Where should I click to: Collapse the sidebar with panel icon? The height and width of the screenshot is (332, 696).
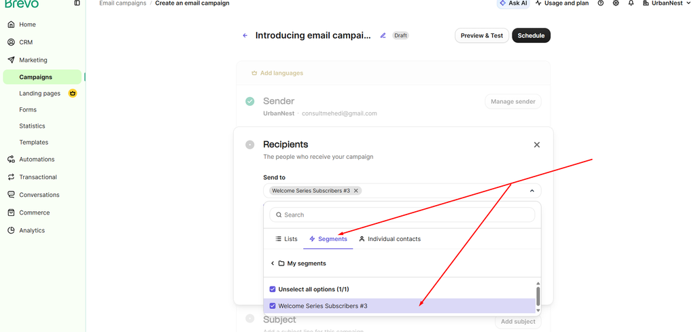77,3
